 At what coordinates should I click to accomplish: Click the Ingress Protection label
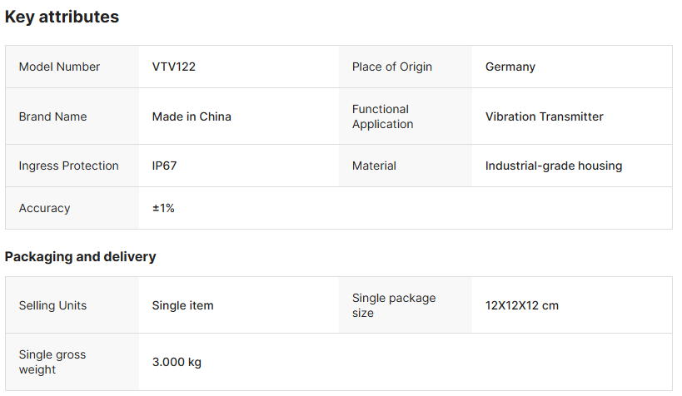click(68, 166)
